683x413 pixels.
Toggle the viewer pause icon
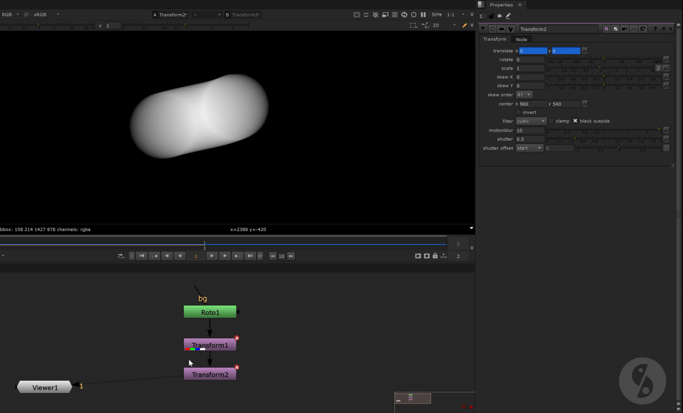[x=423, y=15]
